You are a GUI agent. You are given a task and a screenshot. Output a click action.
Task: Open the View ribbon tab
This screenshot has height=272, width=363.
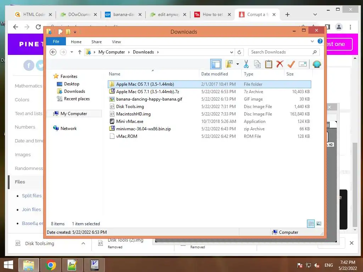tap(116, 42)
